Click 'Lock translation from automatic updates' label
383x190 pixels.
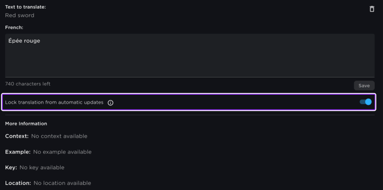click(54, 102)
